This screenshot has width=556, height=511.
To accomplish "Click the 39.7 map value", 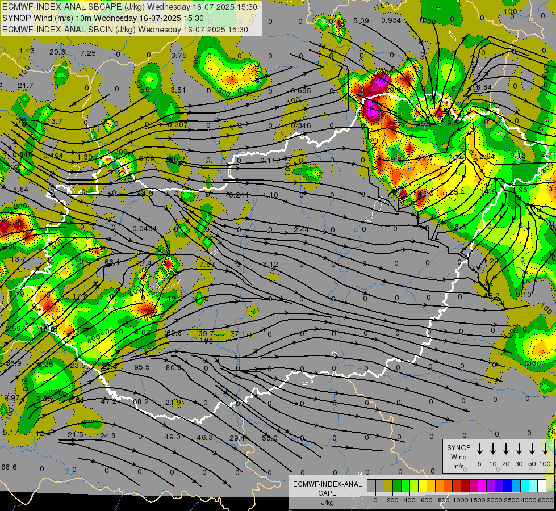I will [206, 334].
